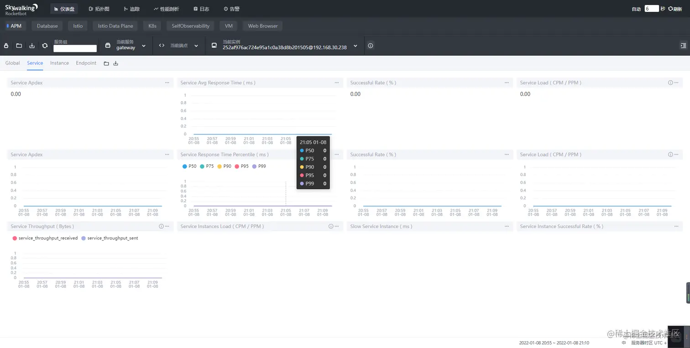Select the K8s dashboard button
The image size is (690, 348).
(152, 26)
